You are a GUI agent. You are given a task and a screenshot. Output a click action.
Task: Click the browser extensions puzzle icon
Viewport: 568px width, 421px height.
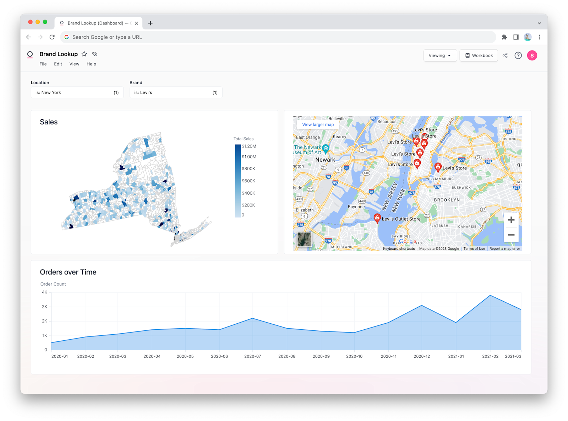[x=504, y=37]
